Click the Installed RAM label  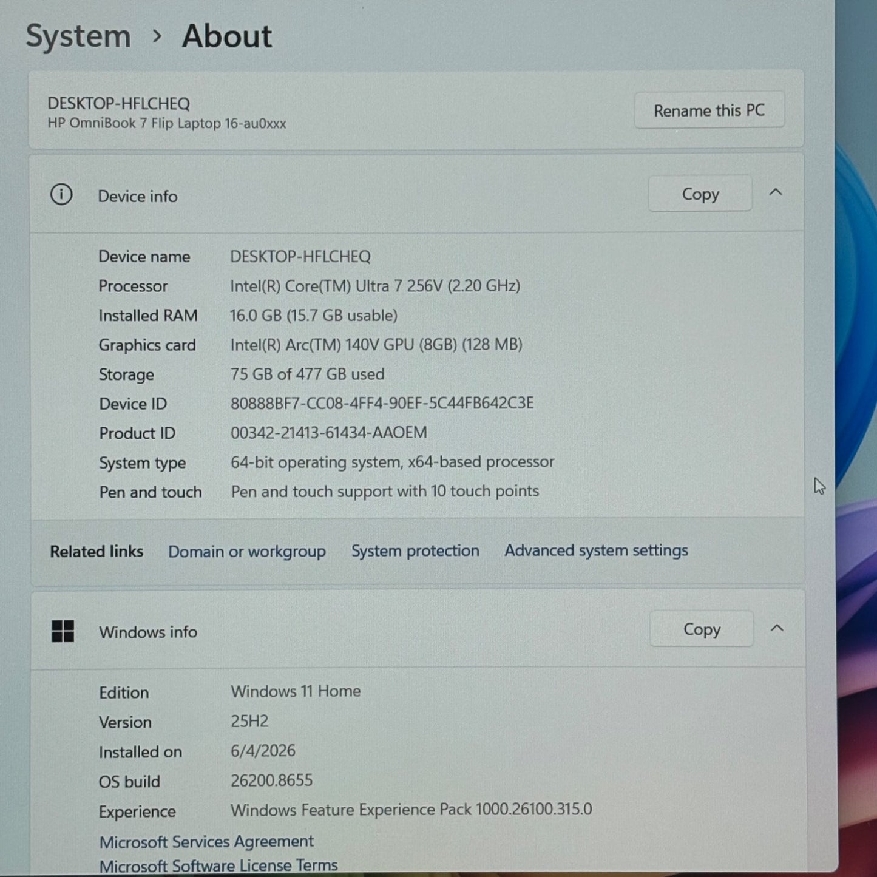point(148,316)
